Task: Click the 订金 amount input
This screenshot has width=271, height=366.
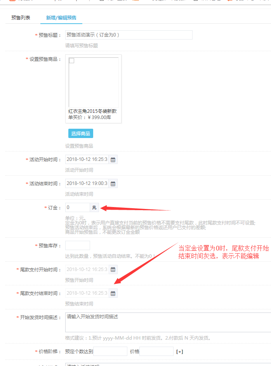Action: click(78, 207)
